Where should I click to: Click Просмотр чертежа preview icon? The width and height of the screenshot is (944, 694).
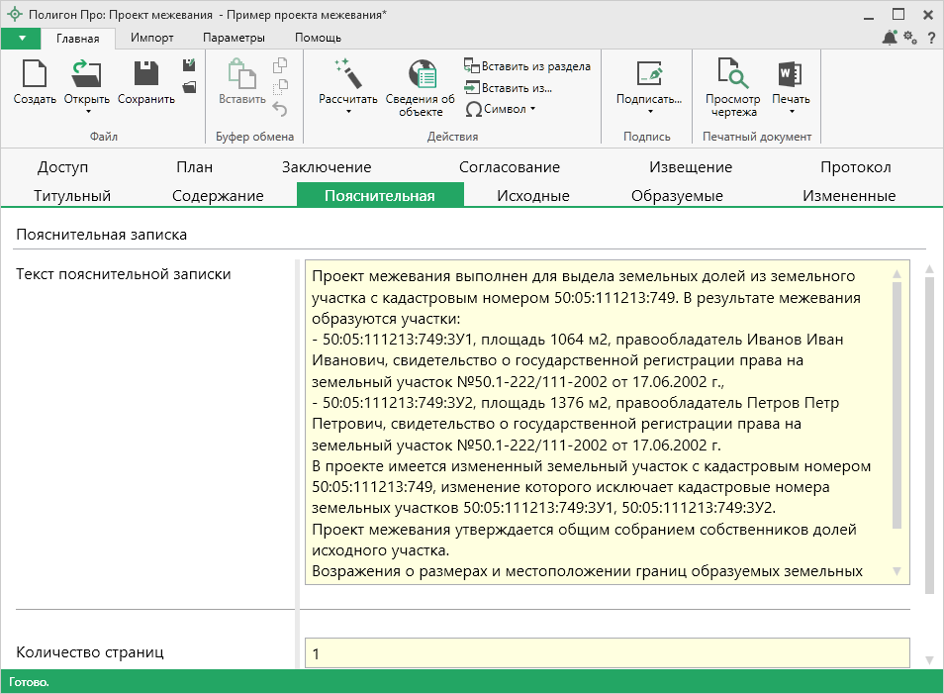point(732,75)
